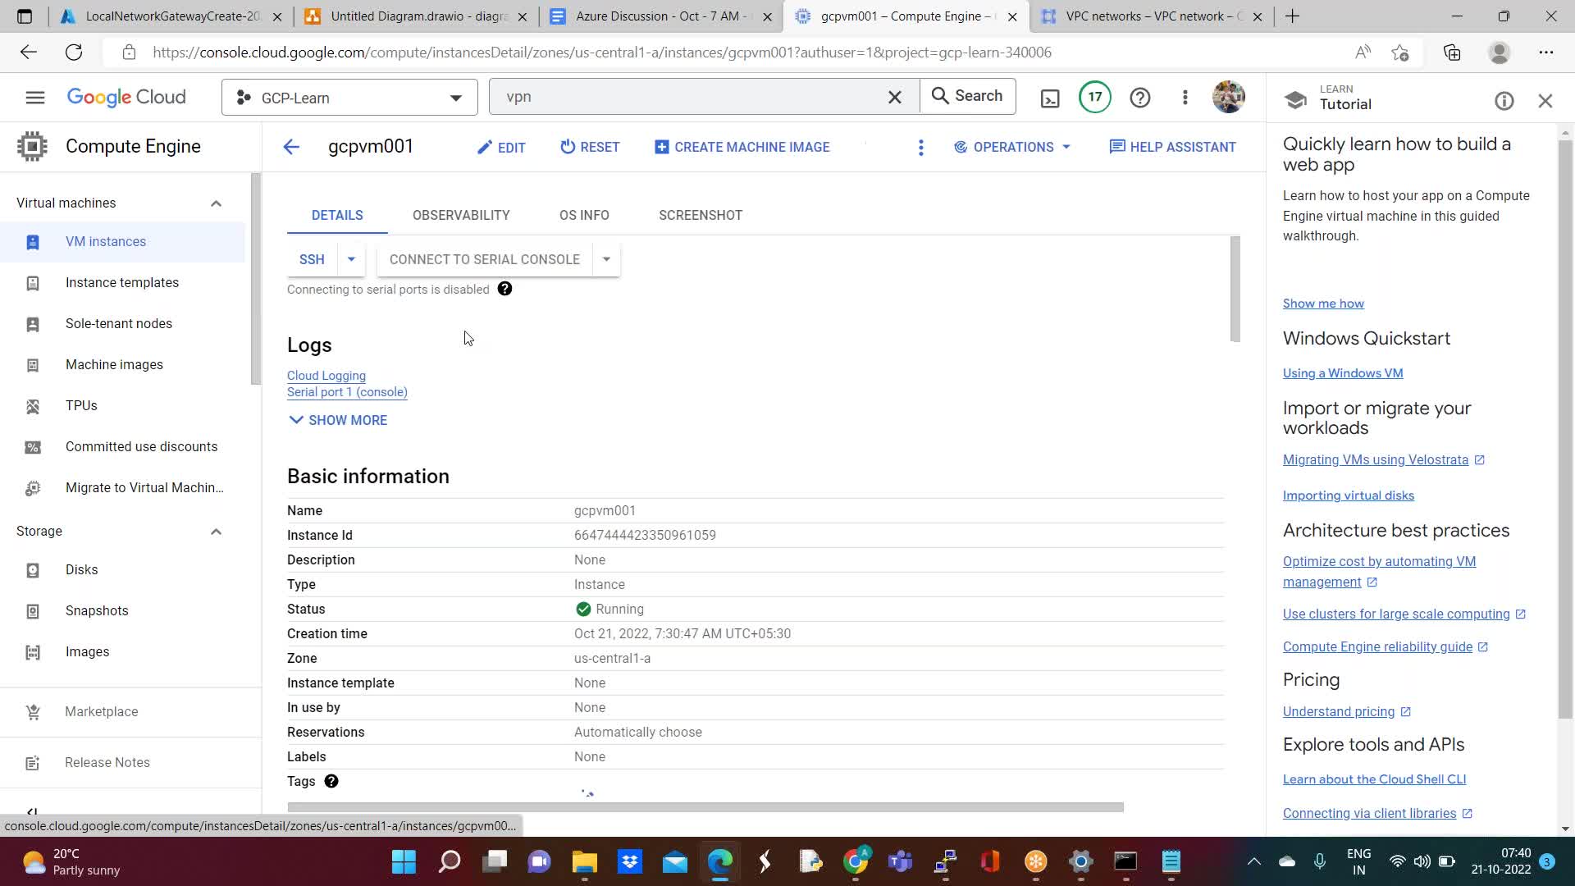Open the SCREENSHOT tab
Screen dimensions: 1575x886
tap(701, 215)
